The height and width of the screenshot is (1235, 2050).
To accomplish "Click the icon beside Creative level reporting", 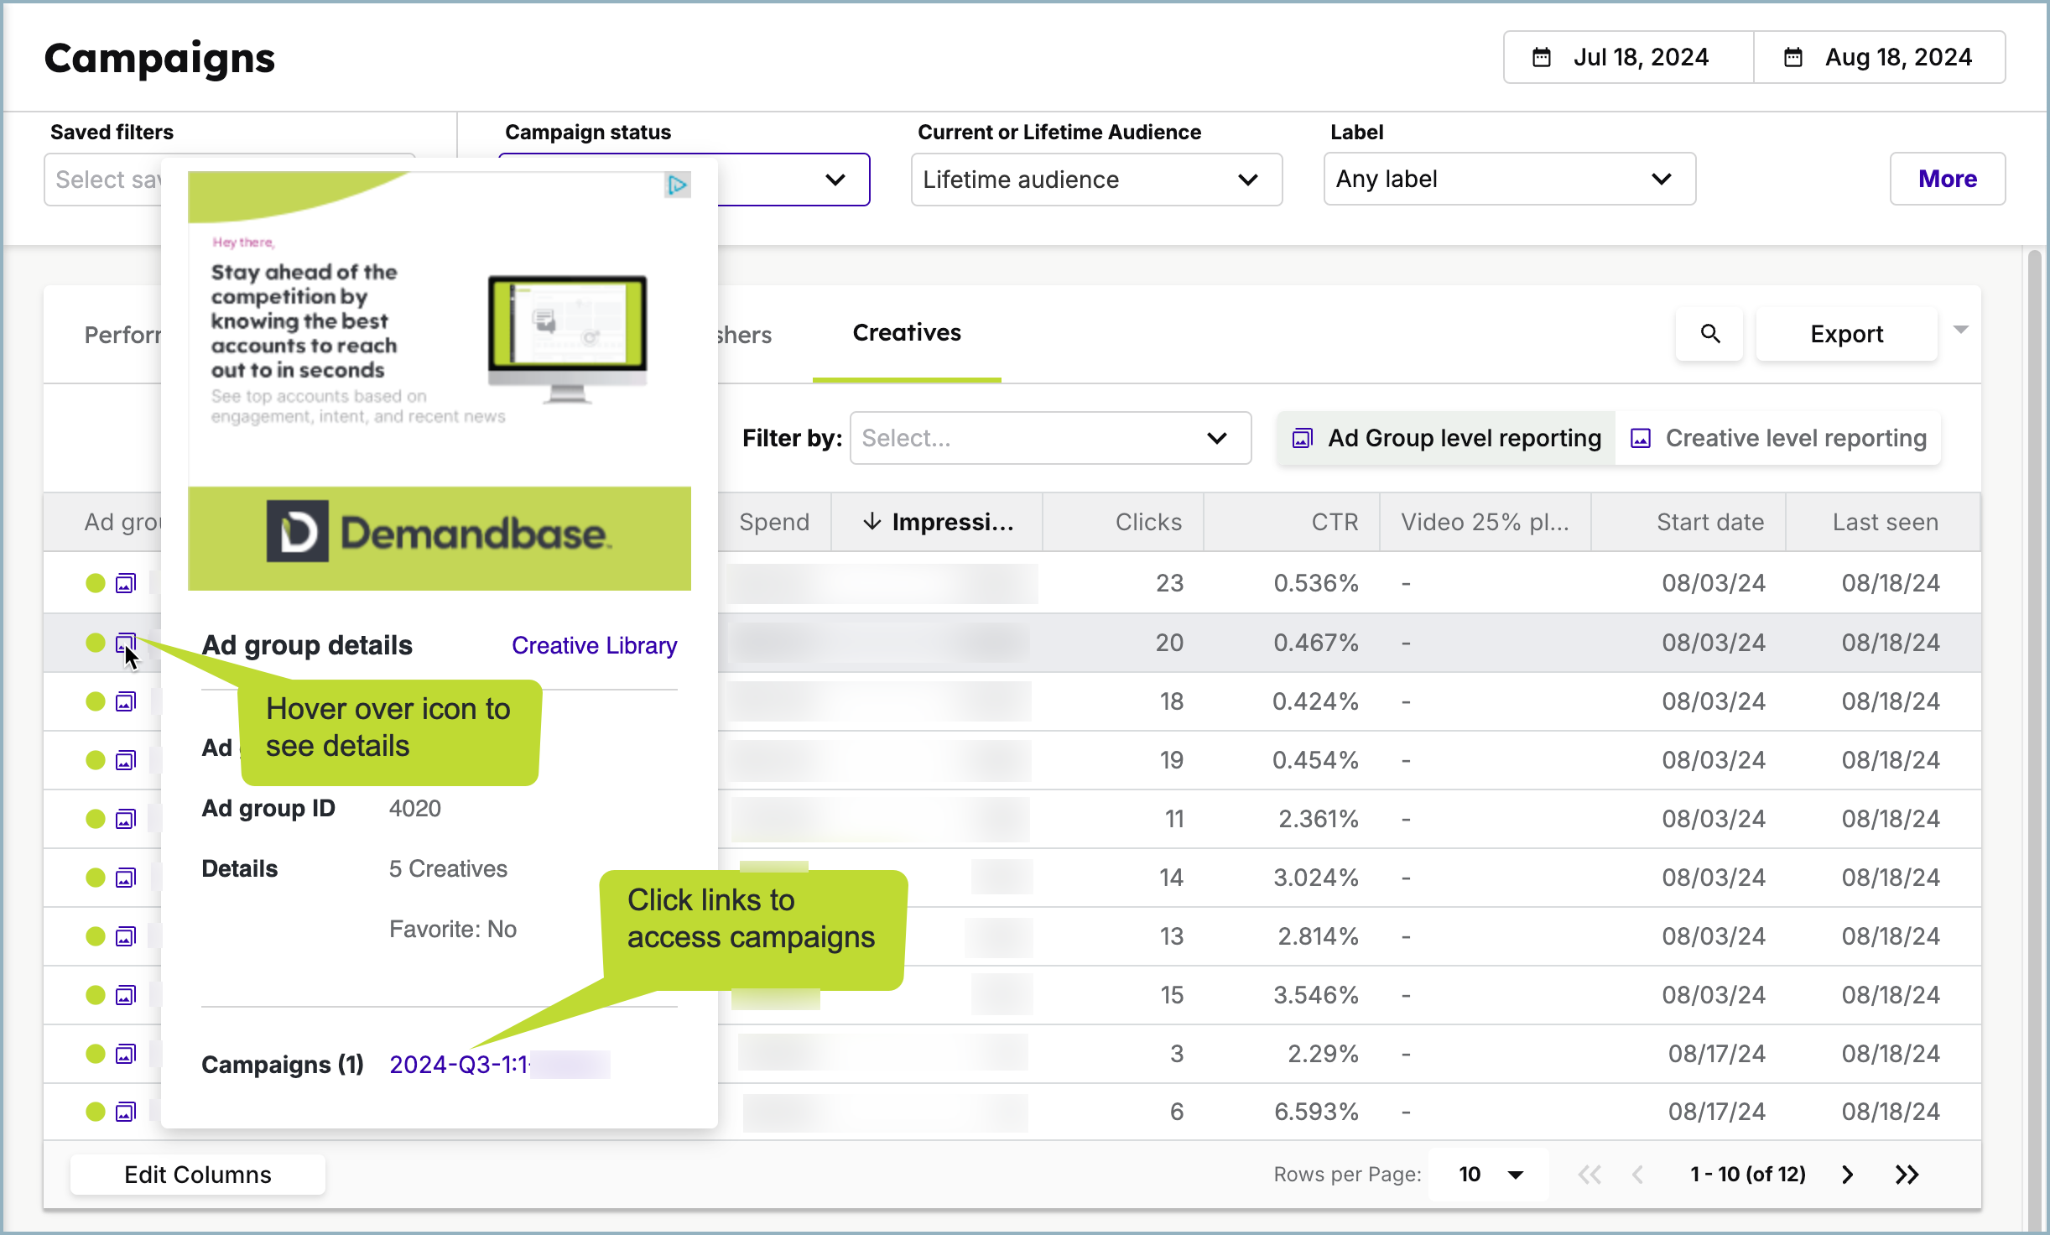I will [x=1641, y=438].
